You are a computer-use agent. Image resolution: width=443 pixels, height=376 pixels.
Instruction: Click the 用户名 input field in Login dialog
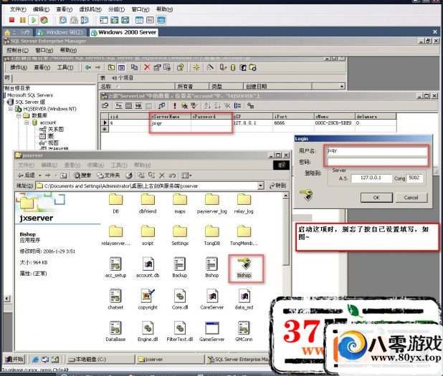click(x=377, y=150)
